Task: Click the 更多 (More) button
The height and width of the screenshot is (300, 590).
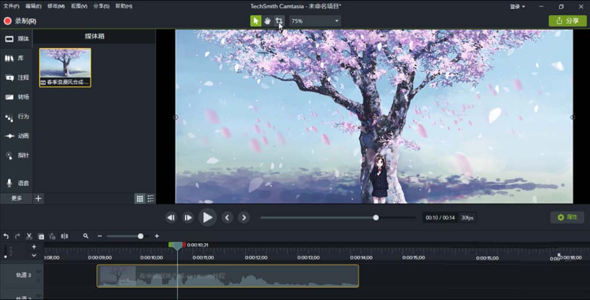Action: (x=16, y=198)
